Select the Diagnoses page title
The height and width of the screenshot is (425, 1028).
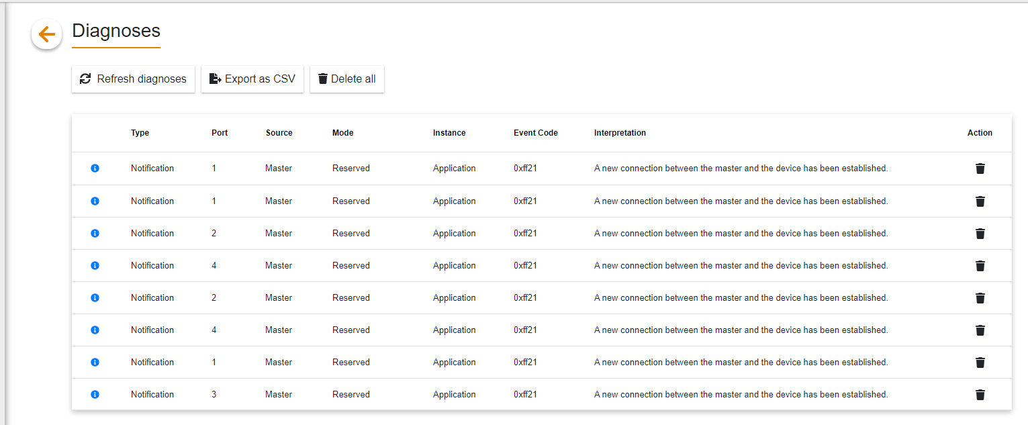coord(116,31)
